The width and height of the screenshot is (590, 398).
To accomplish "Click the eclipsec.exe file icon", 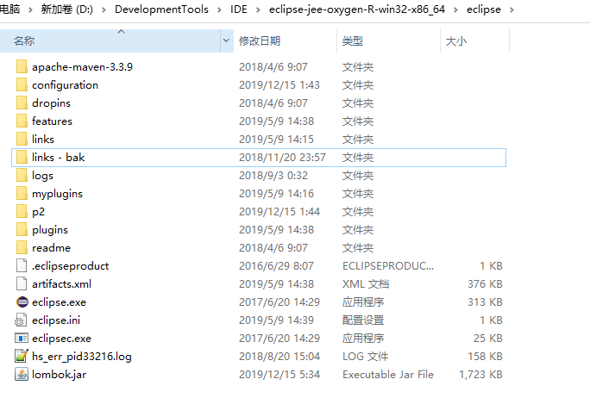I will pyautogui.click(x=22, y=339).
